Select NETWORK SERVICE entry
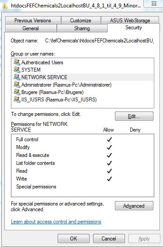The image size is (163, 247). (x=82, y=77)
